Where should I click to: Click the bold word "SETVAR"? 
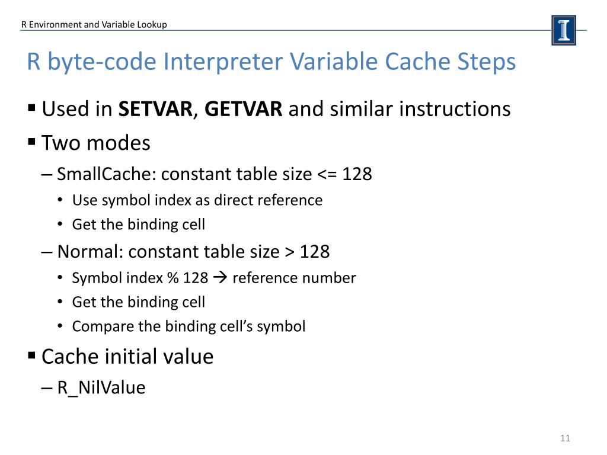tap(155, 109)
